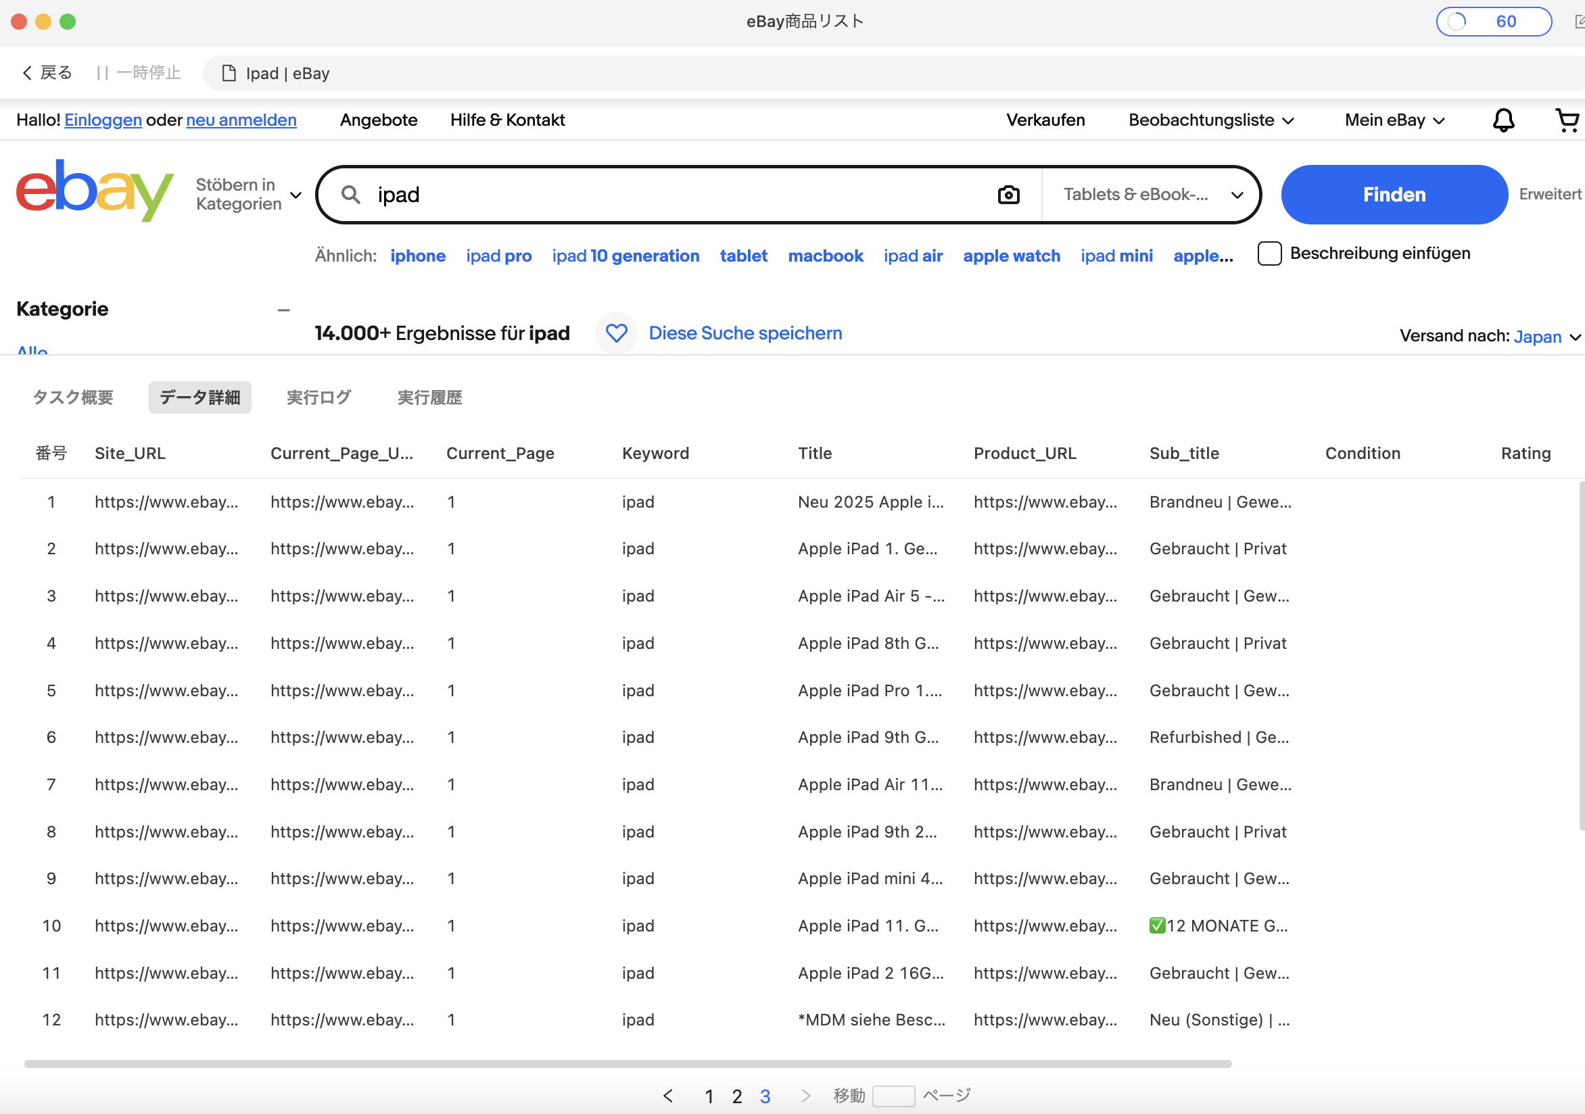Click title cell 'Apple iPad 2 16G...'
This screenshot has height=1114, width=1585.
click(870, 973)
